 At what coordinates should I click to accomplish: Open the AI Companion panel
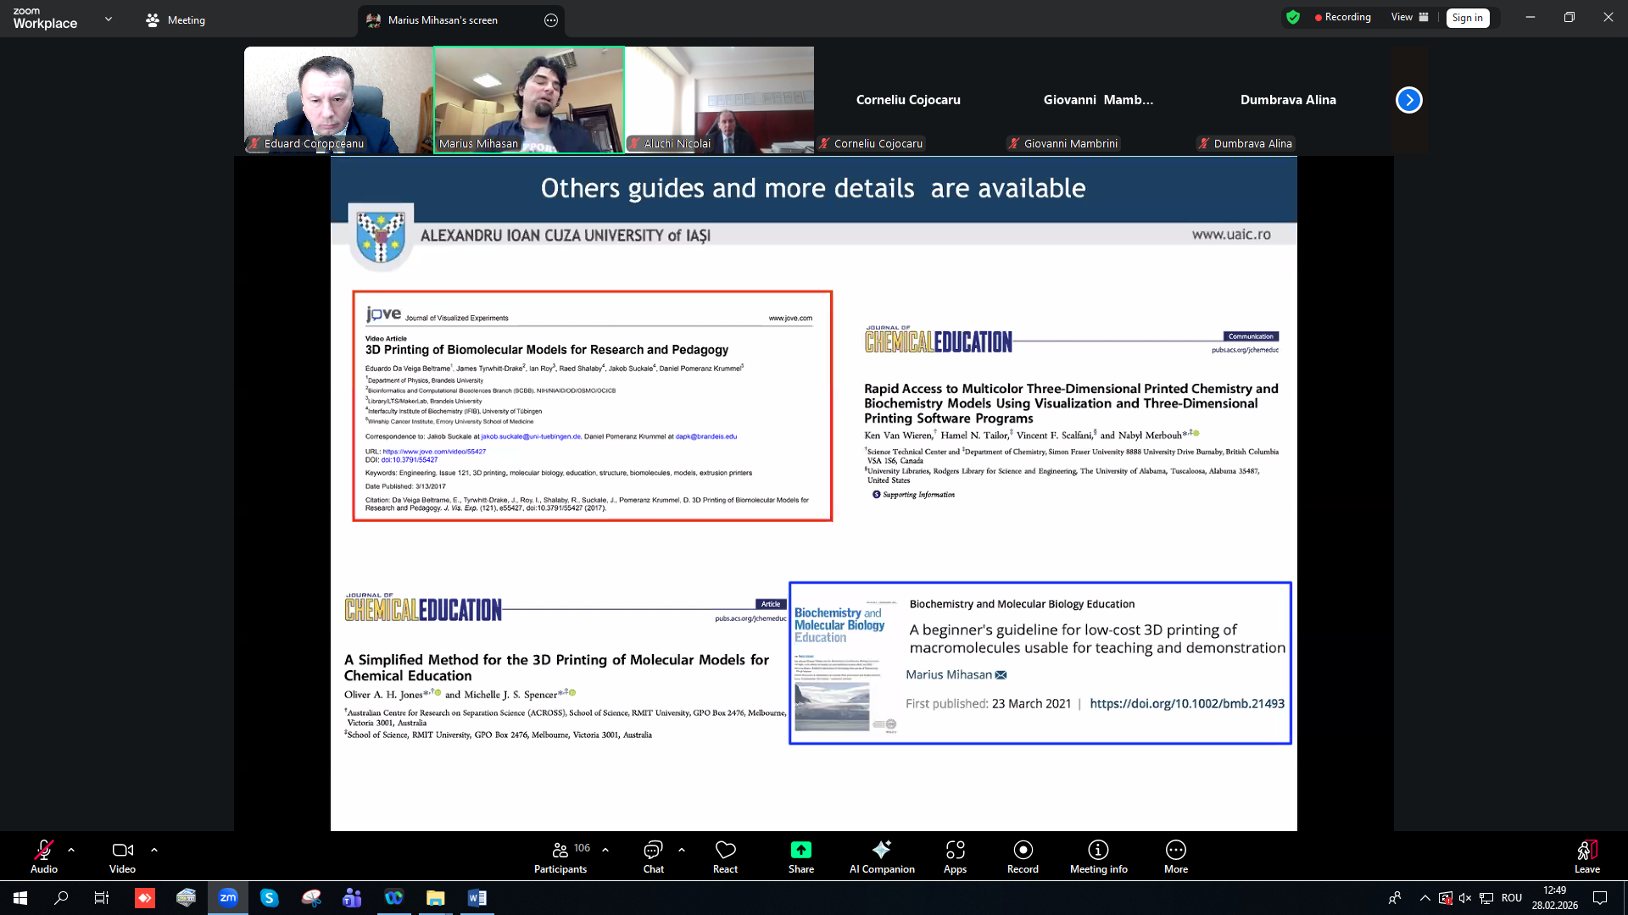click(x=882, y=850)
